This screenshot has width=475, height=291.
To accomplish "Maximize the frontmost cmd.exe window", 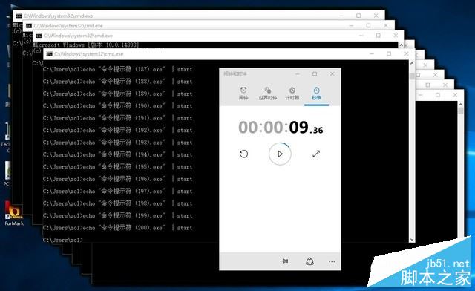I will point(389,54).
